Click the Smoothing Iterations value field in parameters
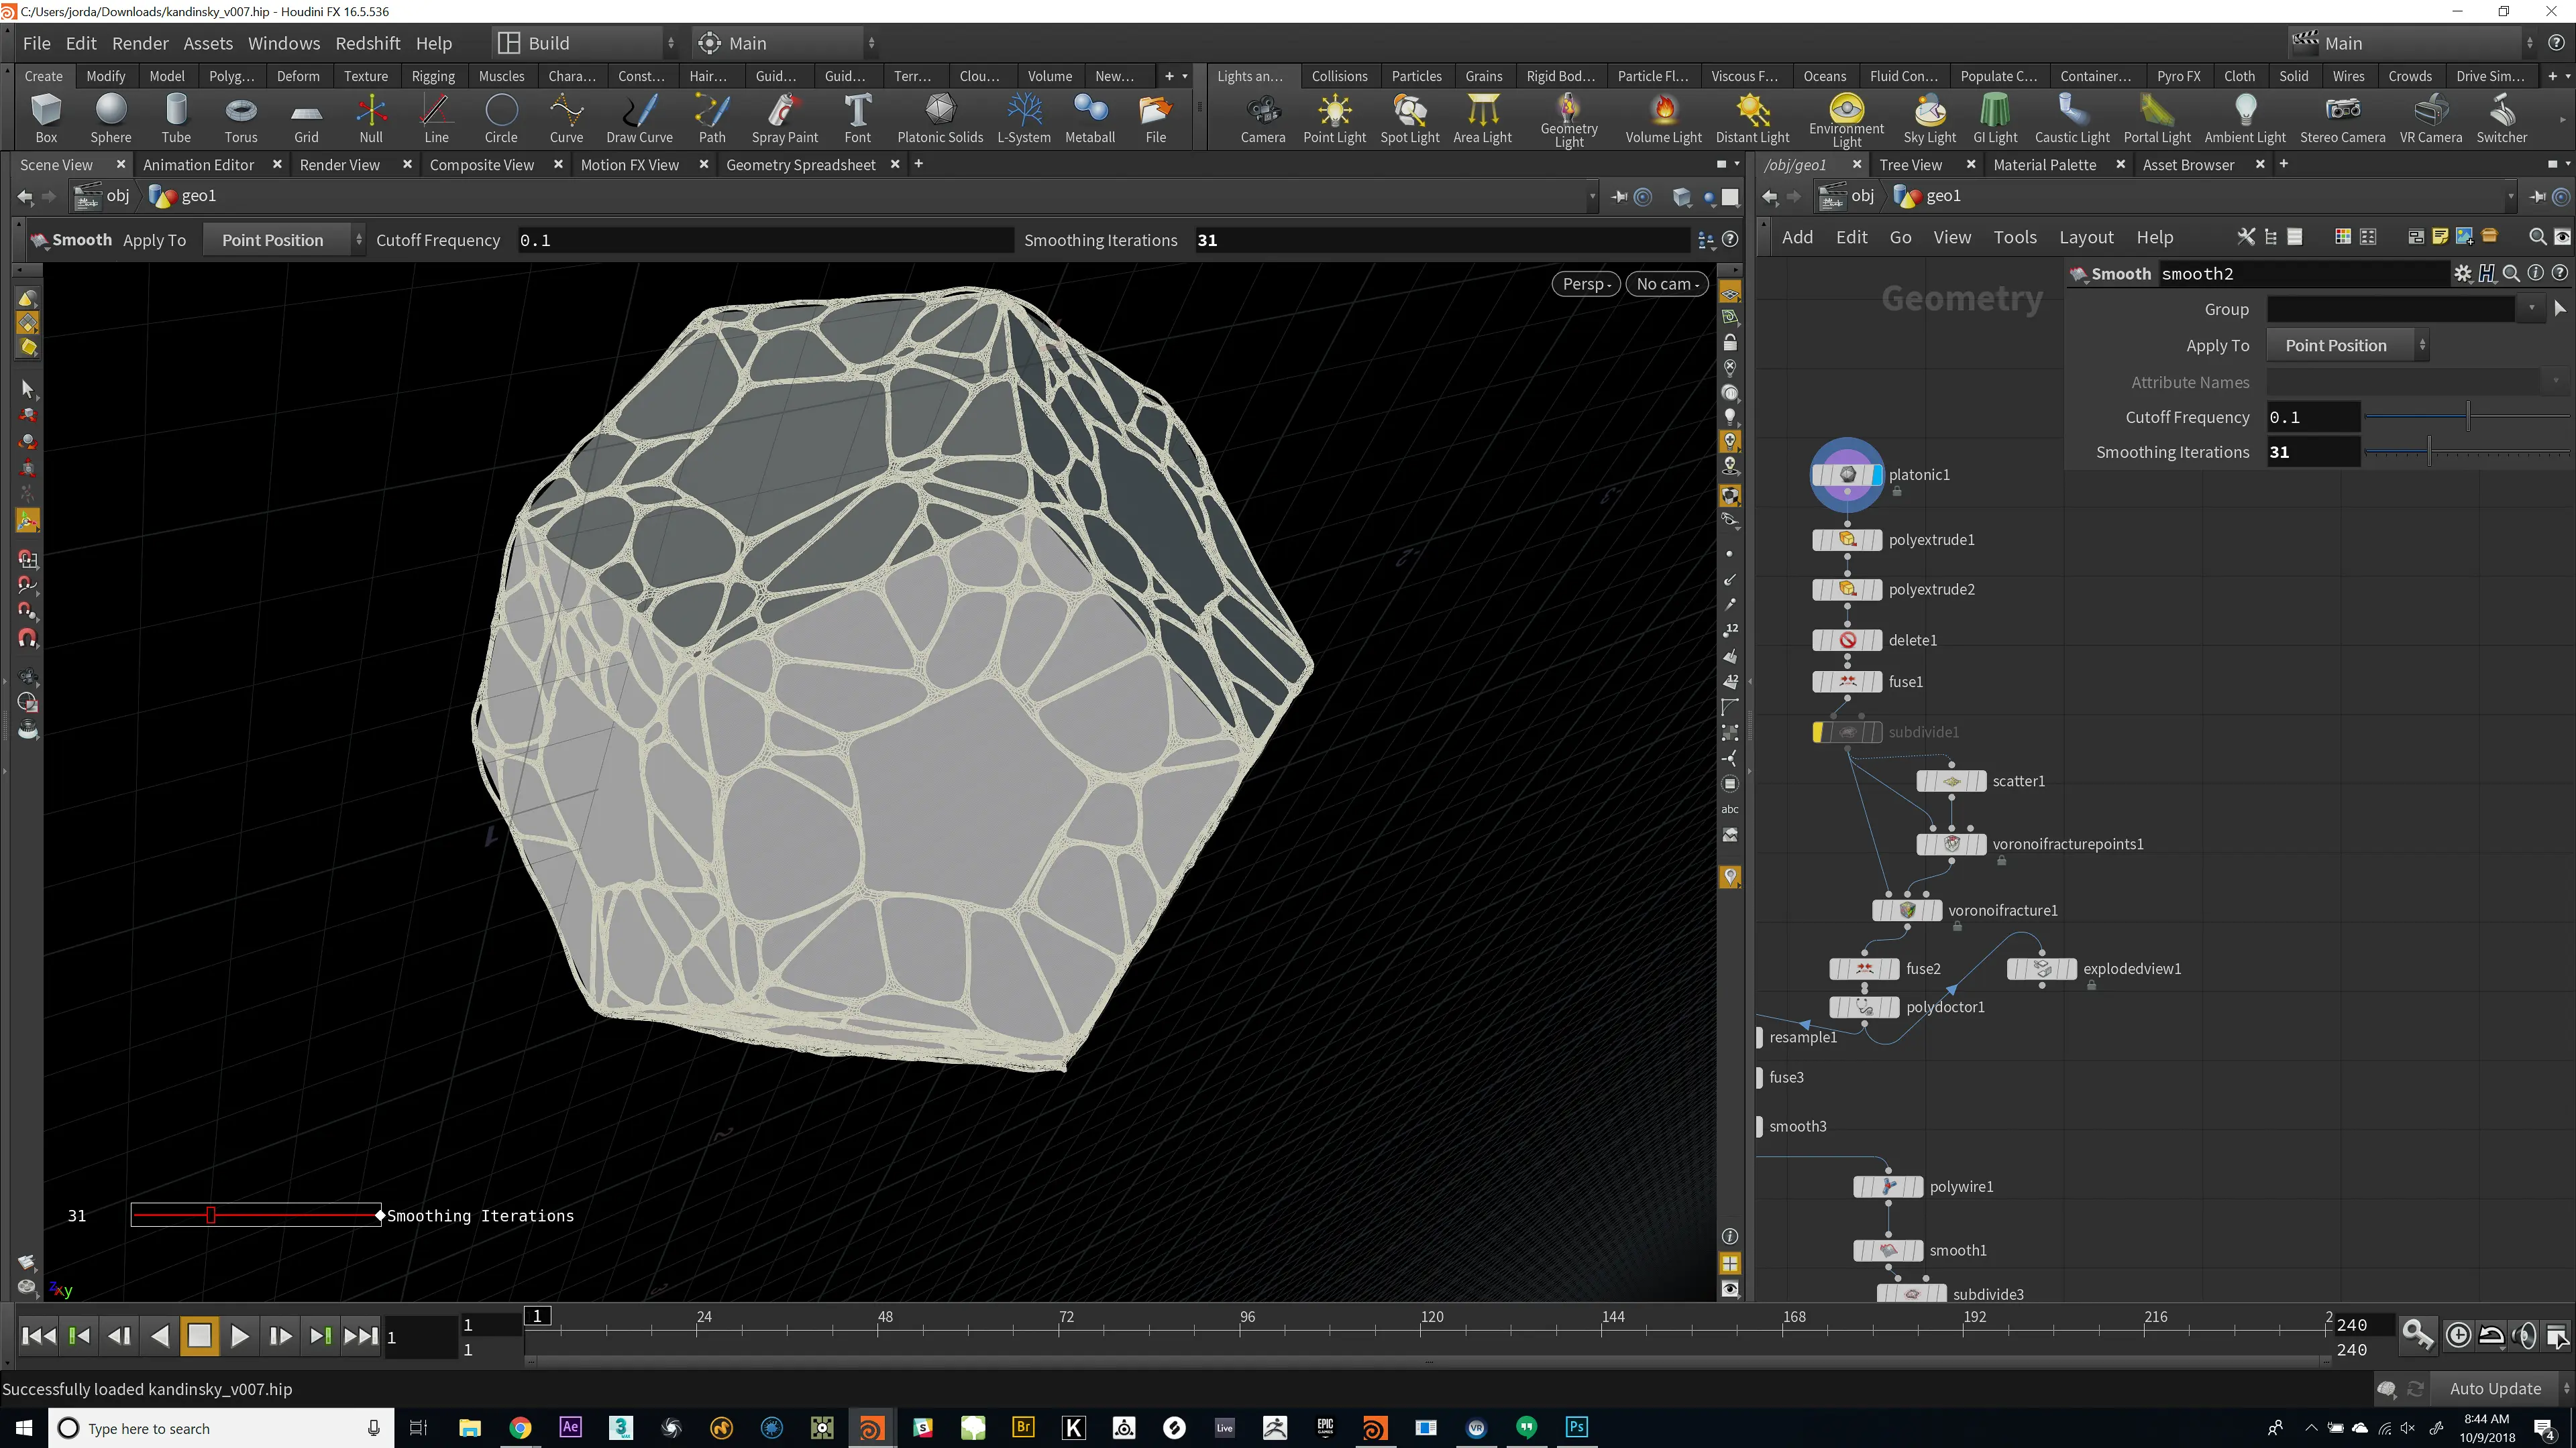Screen dimensions: 2576x1448 [x=2313, y=452]
